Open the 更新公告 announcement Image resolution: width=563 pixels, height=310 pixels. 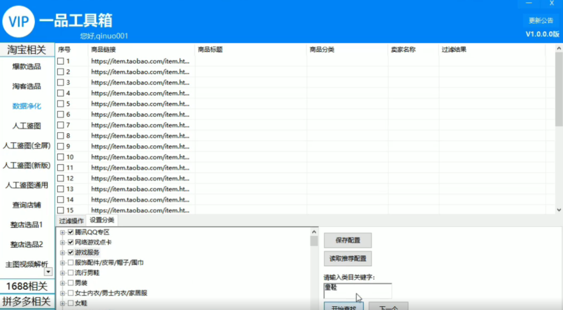540,21
